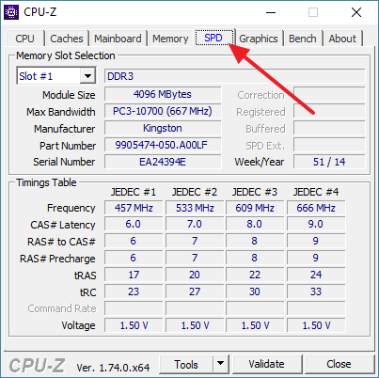Select the SPD tab
The image size is (379, 378).
point(214,38)
